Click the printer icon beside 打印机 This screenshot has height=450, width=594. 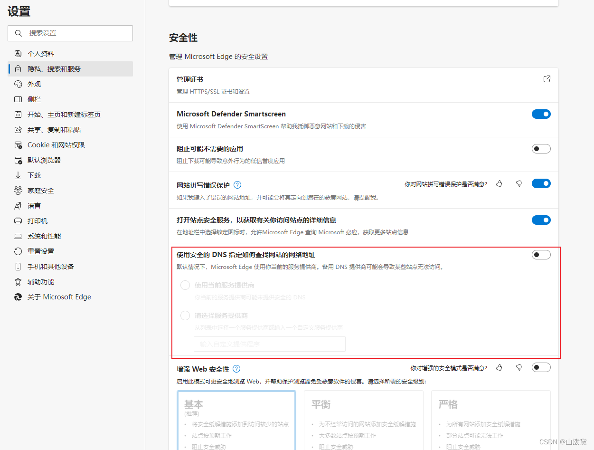click(18, 221)
